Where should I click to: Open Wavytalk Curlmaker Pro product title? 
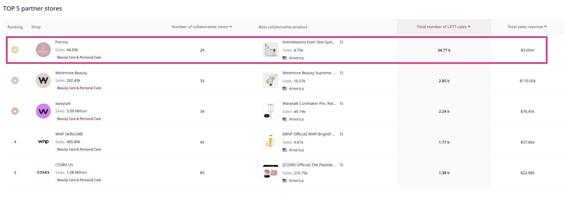pyautogui.click(x=309, y=103)
